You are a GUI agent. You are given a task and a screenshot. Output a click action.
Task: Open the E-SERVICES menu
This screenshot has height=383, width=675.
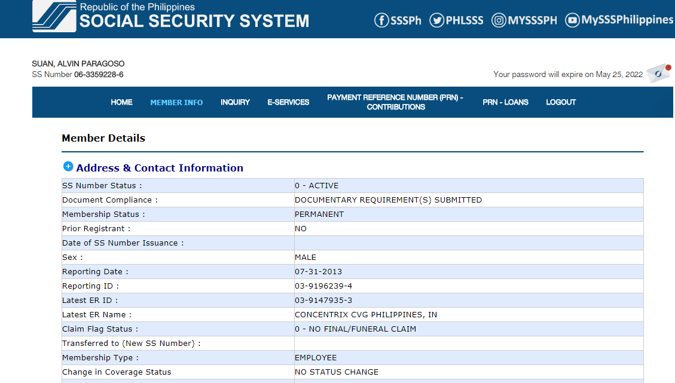click(x=288, y=102)
